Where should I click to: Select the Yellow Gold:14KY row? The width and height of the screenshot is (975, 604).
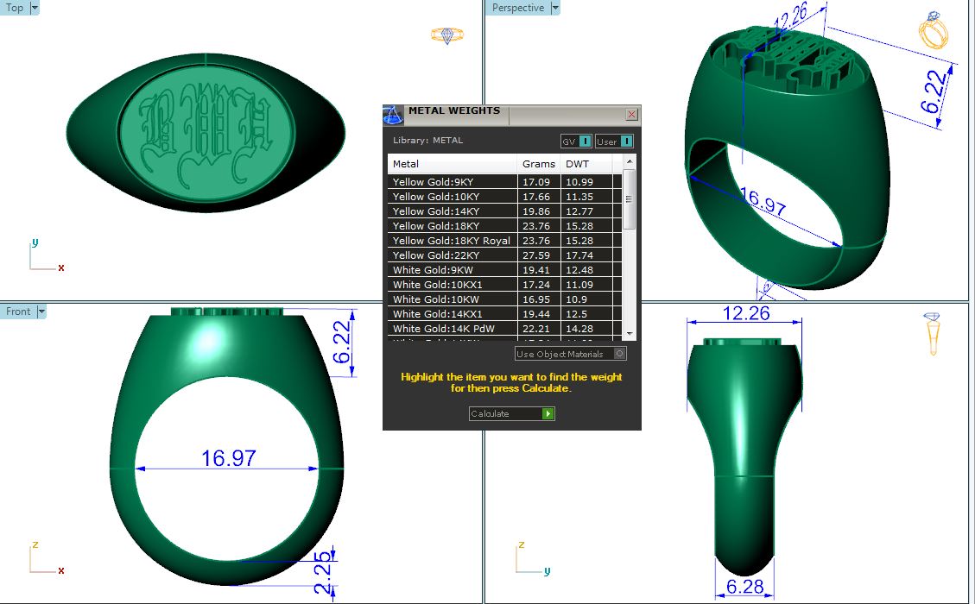tap(453, 211)
